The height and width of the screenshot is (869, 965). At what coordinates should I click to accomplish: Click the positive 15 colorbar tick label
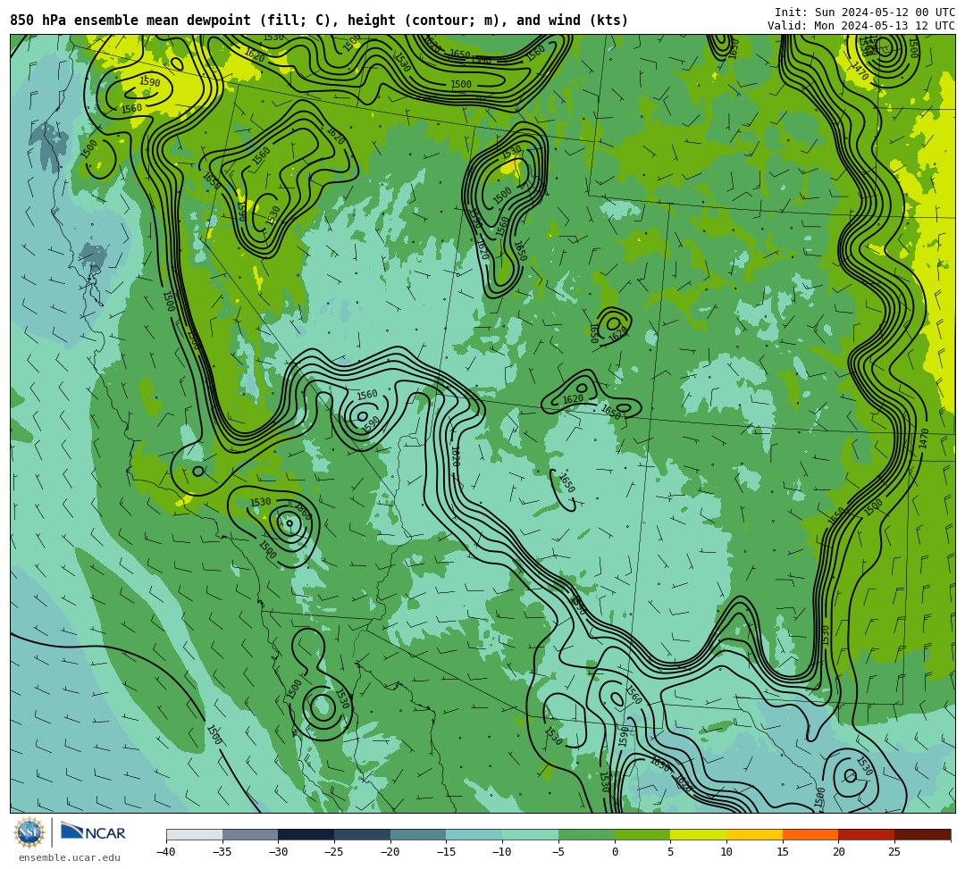tap(783, 852)
